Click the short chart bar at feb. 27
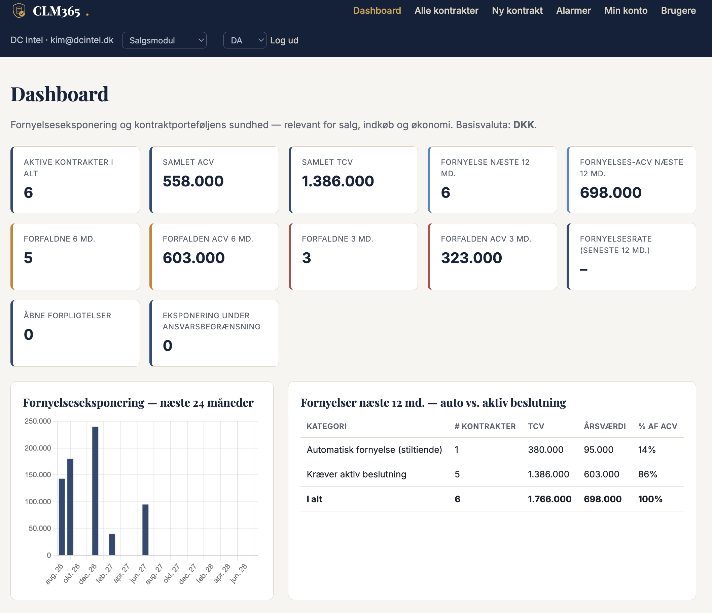The image size is (712, 613). point(112,544)
